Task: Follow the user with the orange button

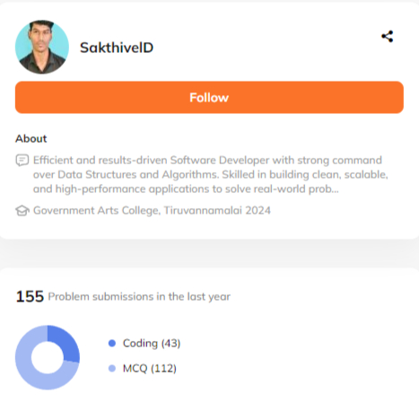Action: tap(209, 97)
